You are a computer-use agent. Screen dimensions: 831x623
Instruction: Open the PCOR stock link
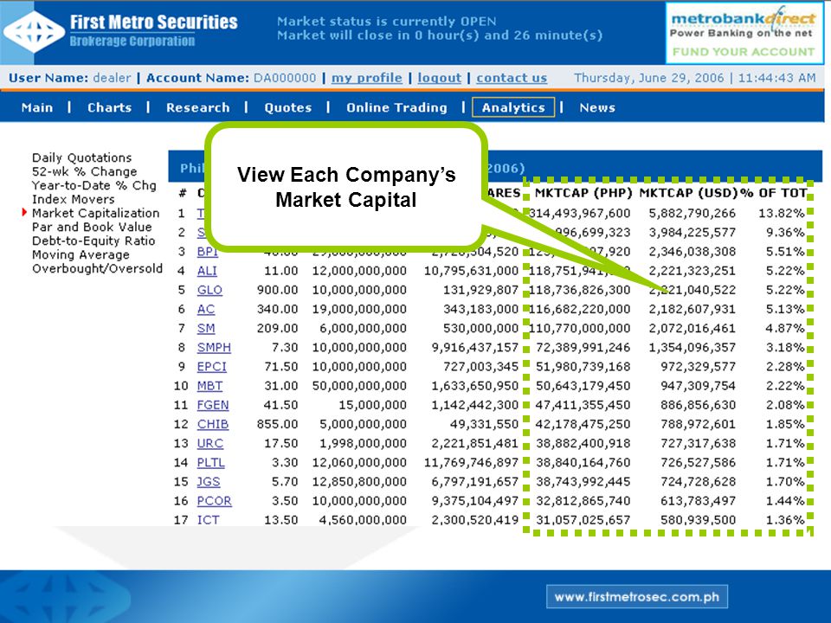214,500
